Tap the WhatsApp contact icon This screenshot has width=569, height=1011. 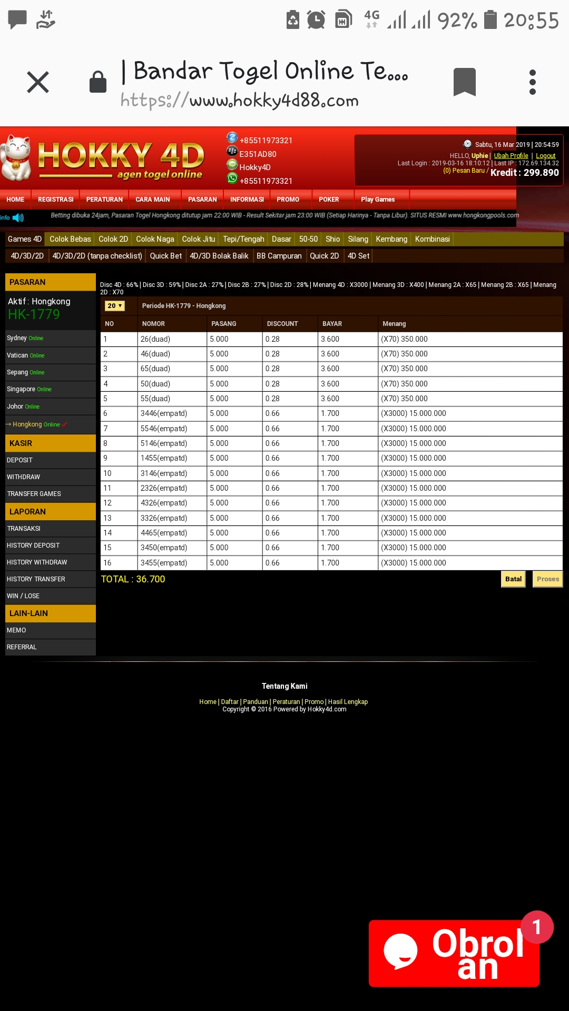pyautogui.click(x=232, y=178)
